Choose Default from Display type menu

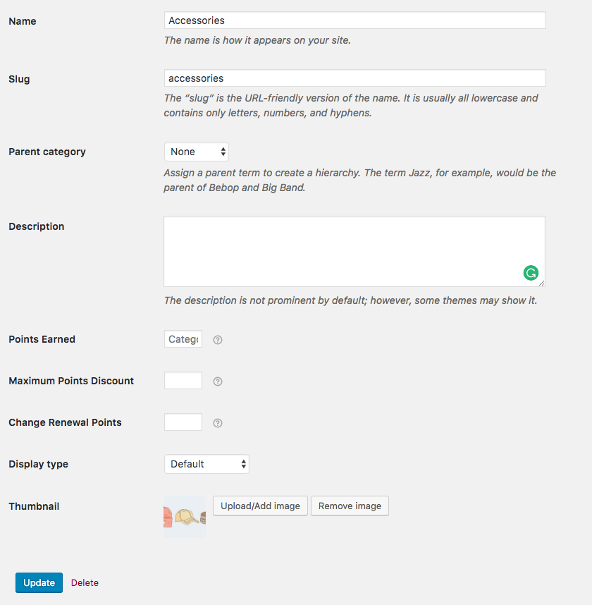pyautogui.click(x=206, y=464)
